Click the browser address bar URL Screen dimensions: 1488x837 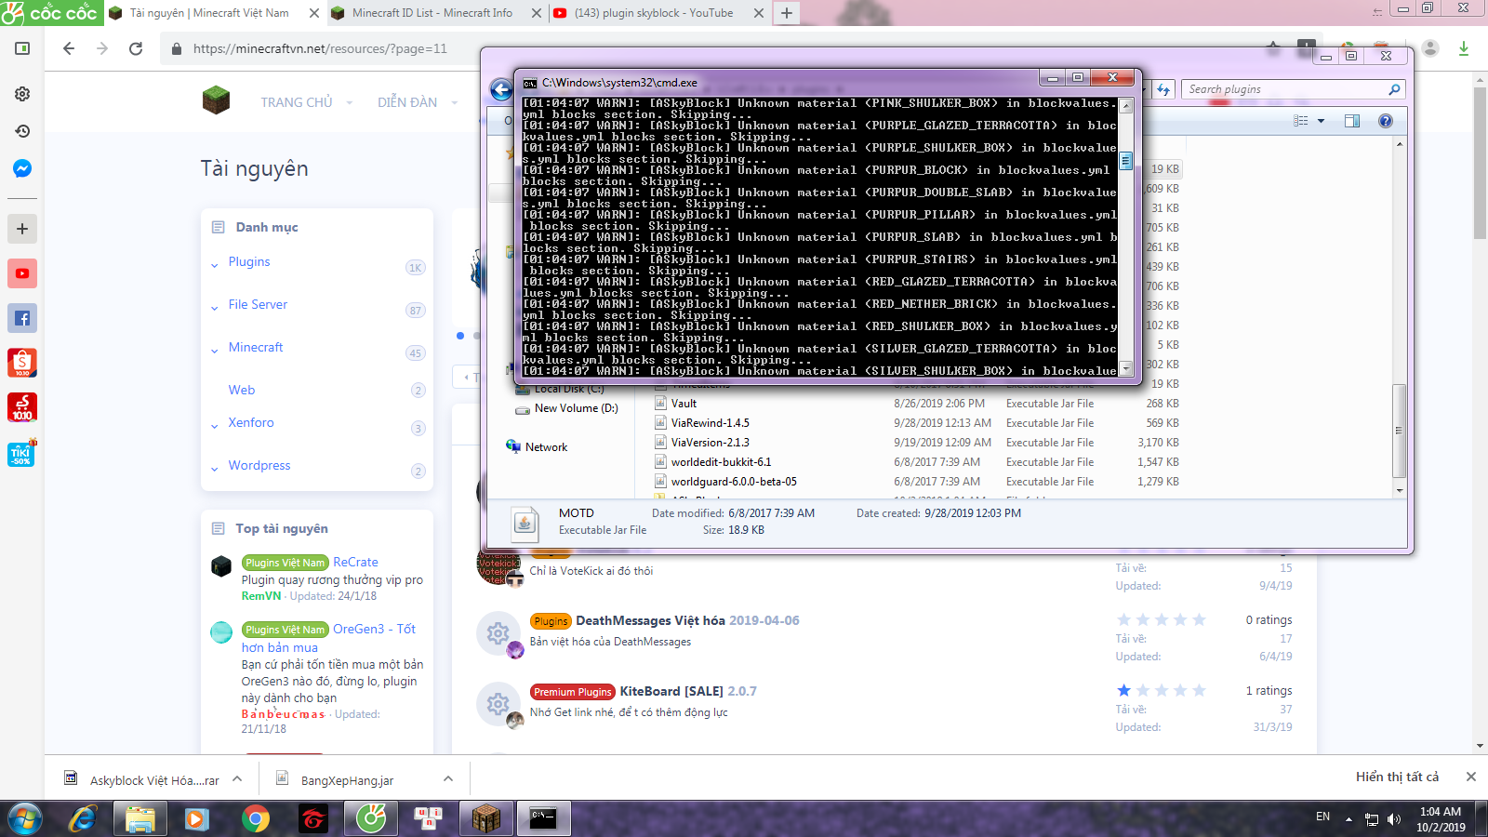pos(320,48)
